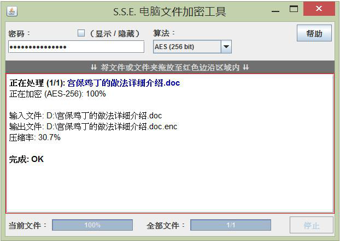This screenshot has height=241, width=340.
Task: Click the Java icon in title bar
Action: tap(11, 11)
